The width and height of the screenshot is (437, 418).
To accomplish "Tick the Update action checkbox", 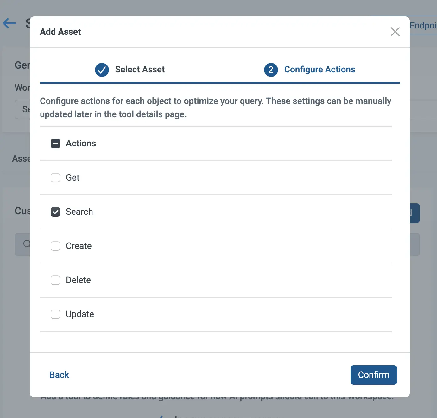I will point(55,314).
